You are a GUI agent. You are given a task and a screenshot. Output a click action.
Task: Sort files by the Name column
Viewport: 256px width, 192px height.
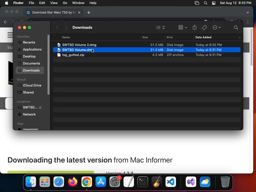pos(66,37)
